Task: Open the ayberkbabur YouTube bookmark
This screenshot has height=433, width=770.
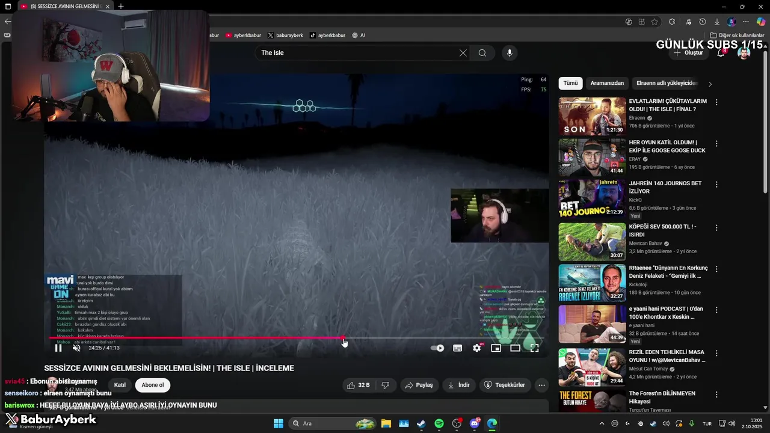Action: tap(243, 35)
